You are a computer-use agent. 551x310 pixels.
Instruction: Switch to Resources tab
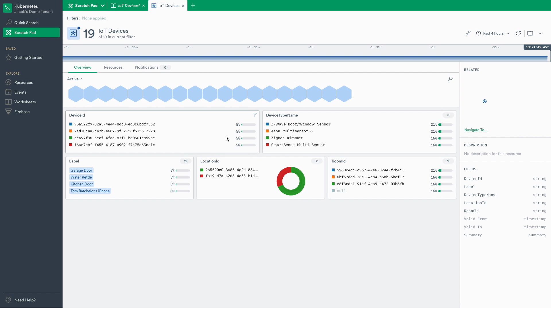[x=113, y=67]
